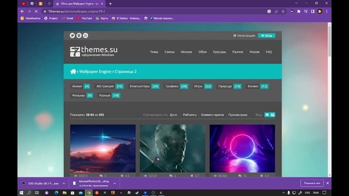
Task: Open the Скины menu item
Action: [x=170, y=52]
